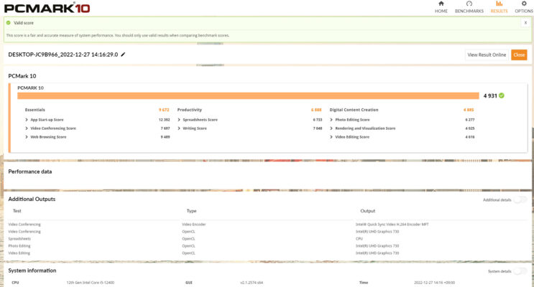Screen dimensions: 534x287
Task: Edit the result name with the pencil icon
Action: point(123,55)
